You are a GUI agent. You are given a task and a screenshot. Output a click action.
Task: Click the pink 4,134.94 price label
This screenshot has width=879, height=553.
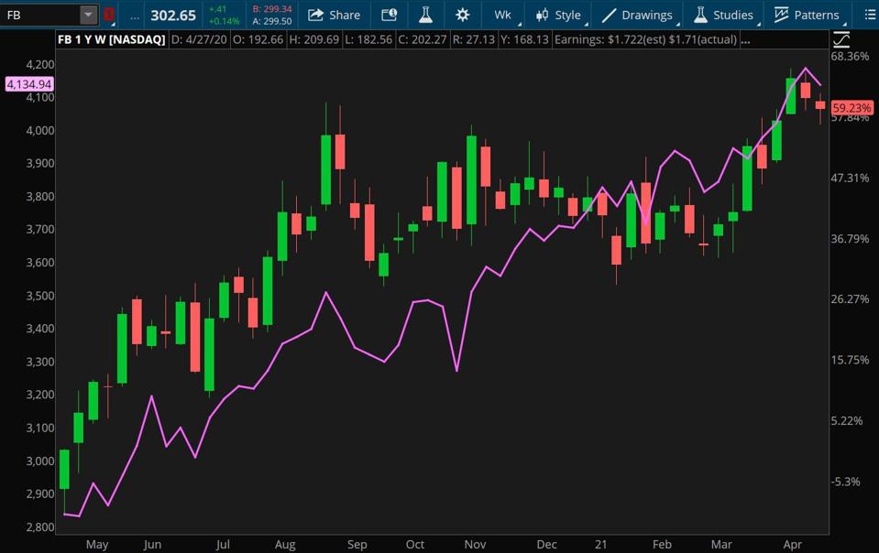(29, 84)
